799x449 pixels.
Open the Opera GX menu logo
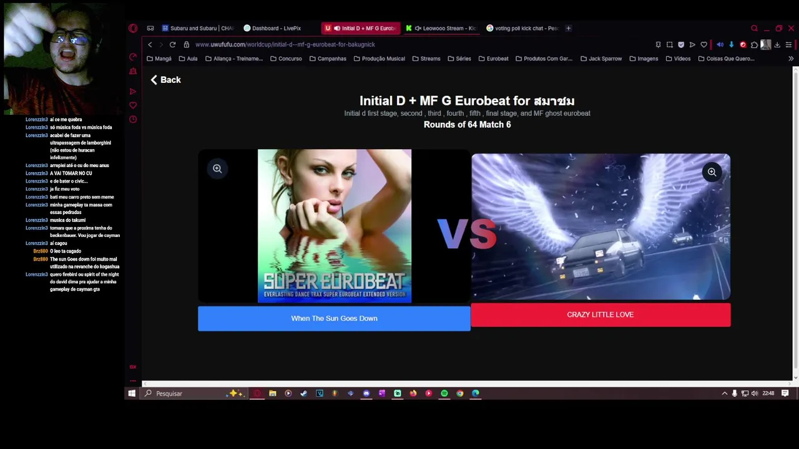tap(133, 28)
